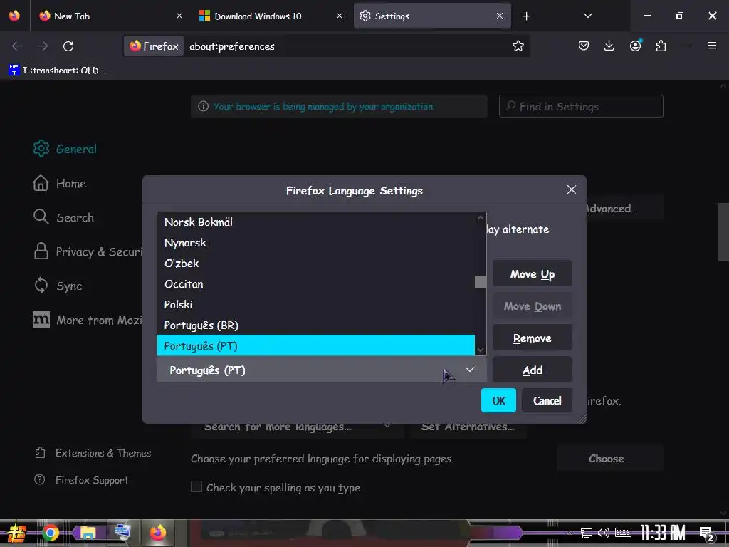Select the Settings tab
This screenshot has height=547, width=729.
pos(432,16)
